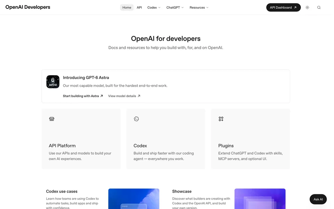The image size is (334, 209).
Task: Click the purple Showcase thumbnail
Action: [x=260, y=199]
